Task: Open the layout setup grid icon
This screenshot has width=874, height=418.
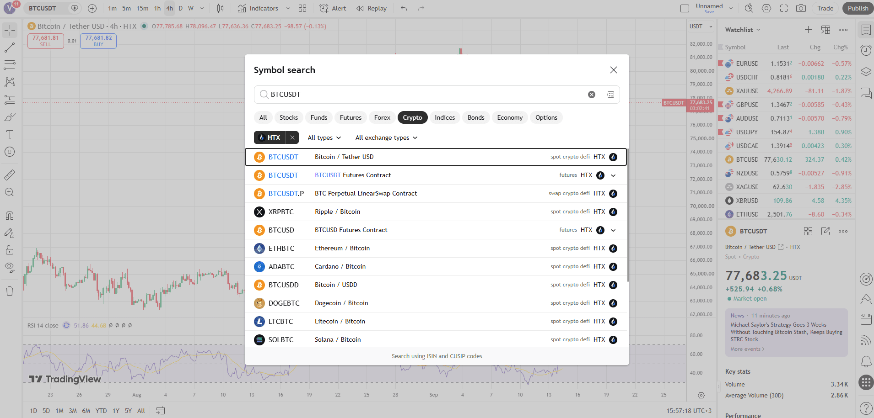Action: 302,8
